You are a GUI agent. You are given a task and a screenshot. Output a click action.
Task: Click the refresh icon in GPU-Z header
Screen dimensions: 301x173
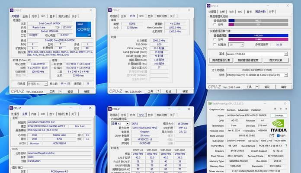281,109
